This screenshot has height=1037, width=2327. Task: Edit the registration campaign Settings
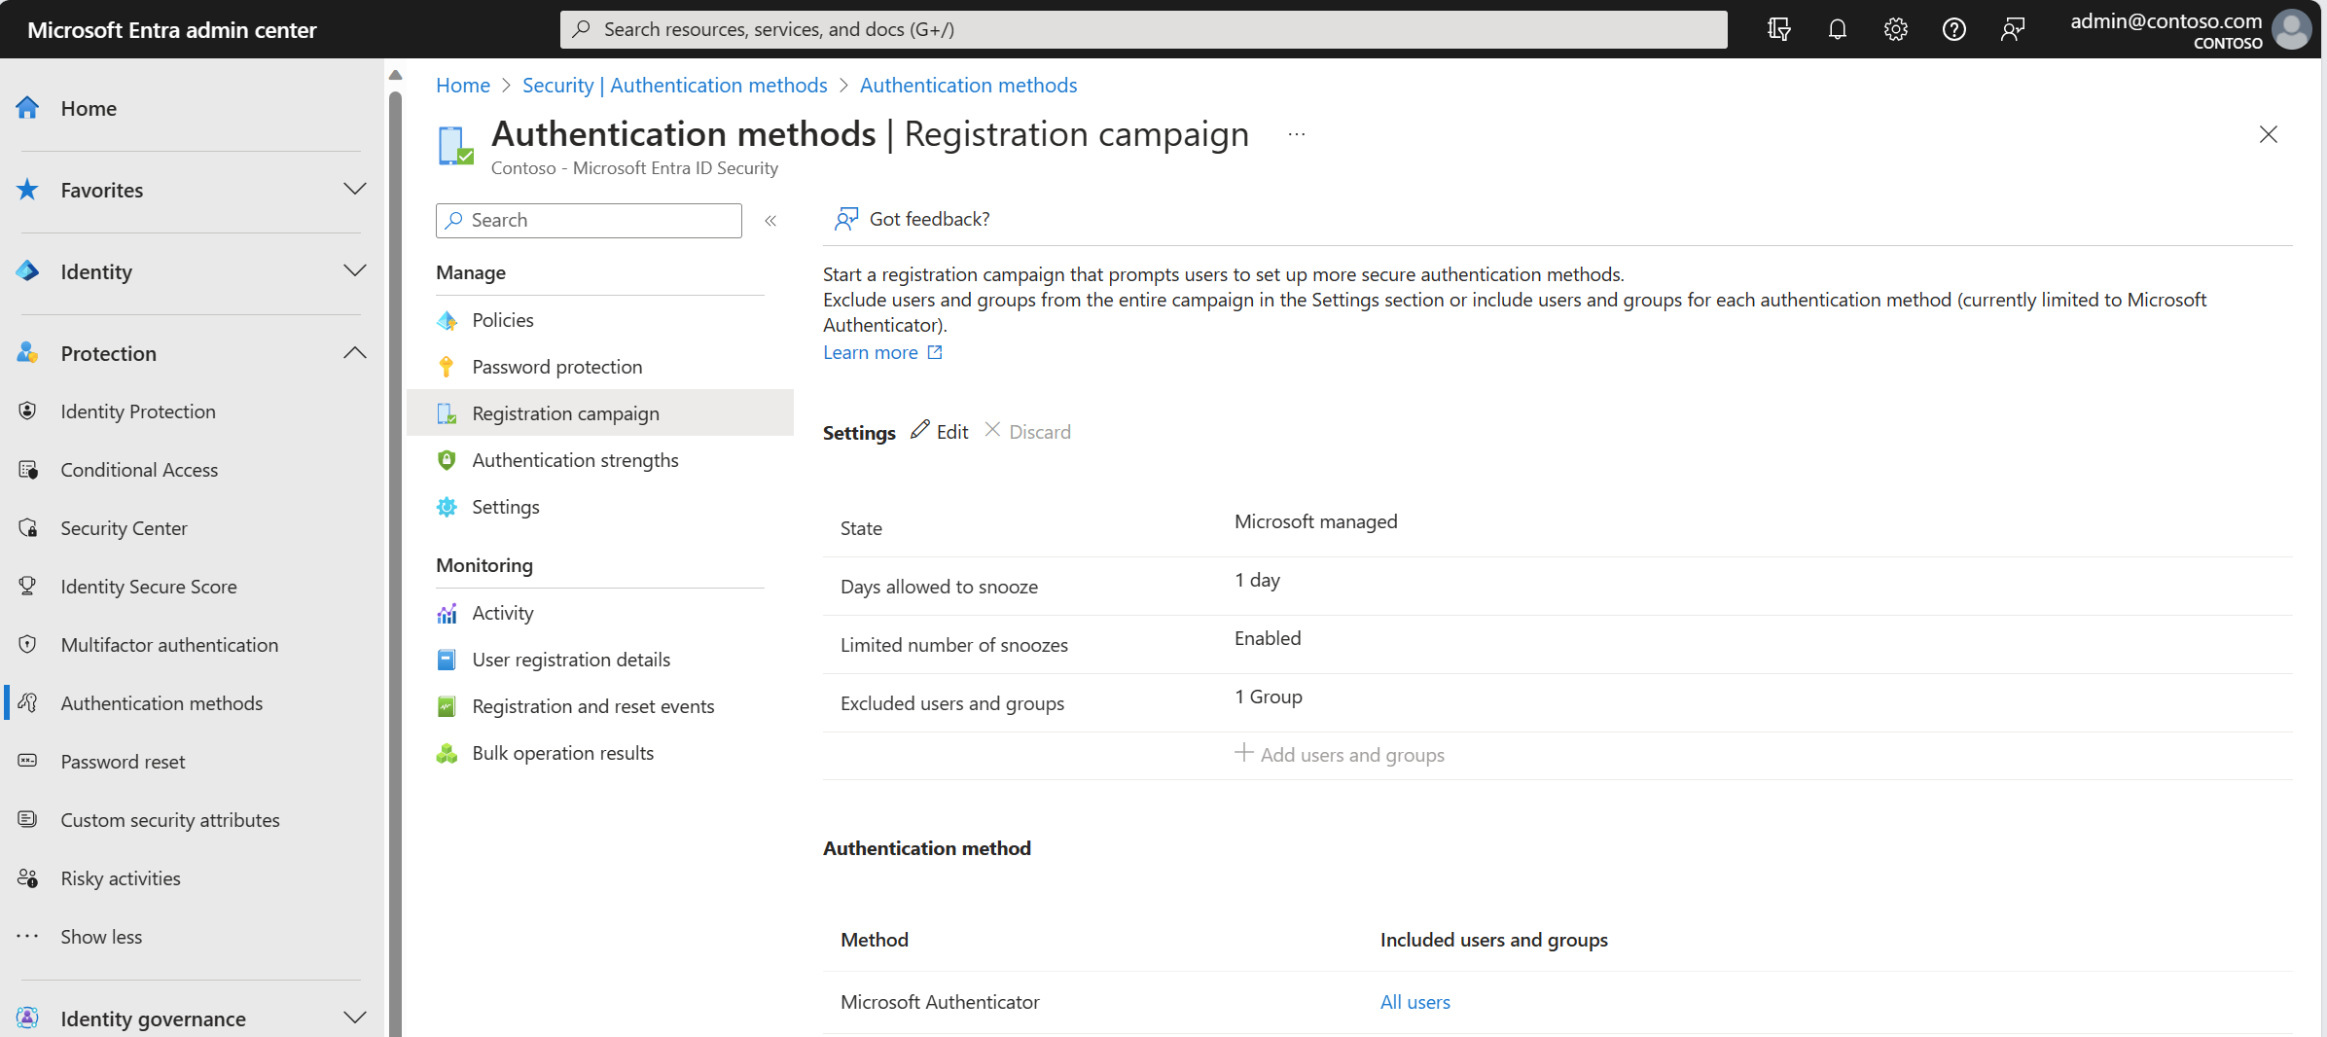[x=939, y=431]
